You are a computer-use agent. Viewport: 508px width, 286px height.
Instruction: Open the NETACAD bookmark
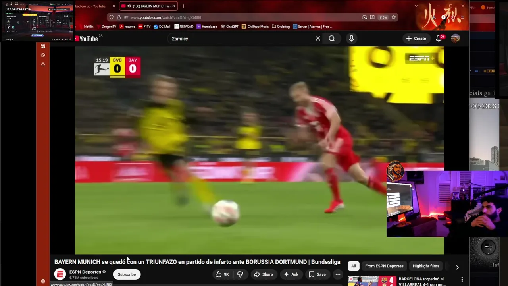click(184, 27)
